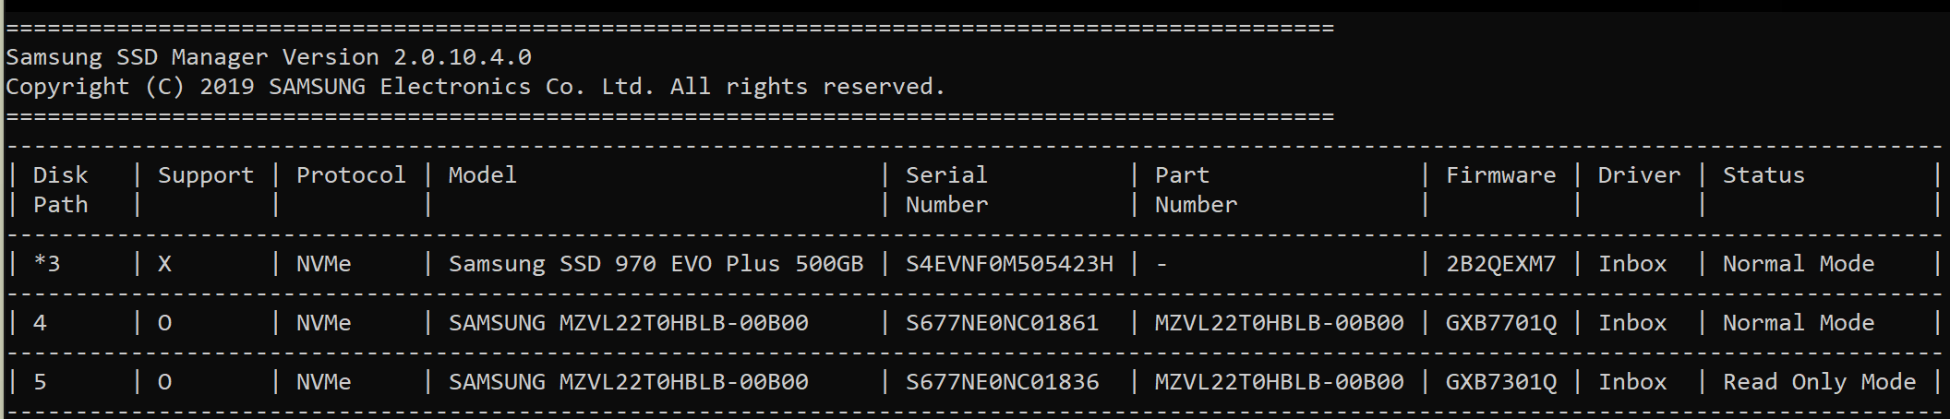Select the Samsung SSD 970 EVO Plus model text

(656, 264)
